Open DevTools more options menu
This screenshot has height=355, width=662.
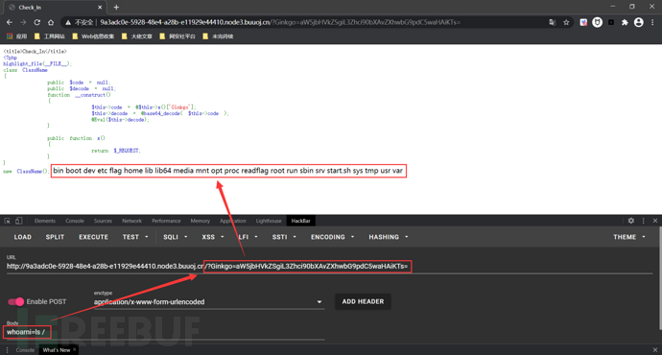[x=644, y=221]
